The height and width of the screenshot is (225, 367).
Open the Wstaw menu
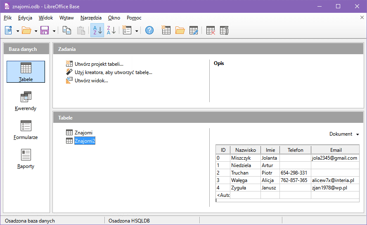point(66,18)
